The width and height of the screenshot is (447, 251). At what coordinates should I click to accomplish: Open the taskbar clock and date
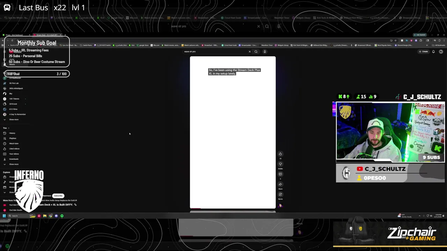(438, 216)
